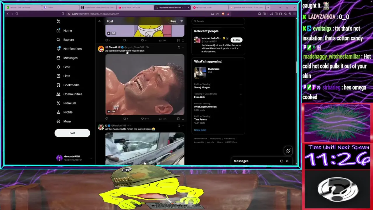The width and height of the screenshot is (373, 210).
Task: Click the back arrow beside Post header
Action: [99, 21]
